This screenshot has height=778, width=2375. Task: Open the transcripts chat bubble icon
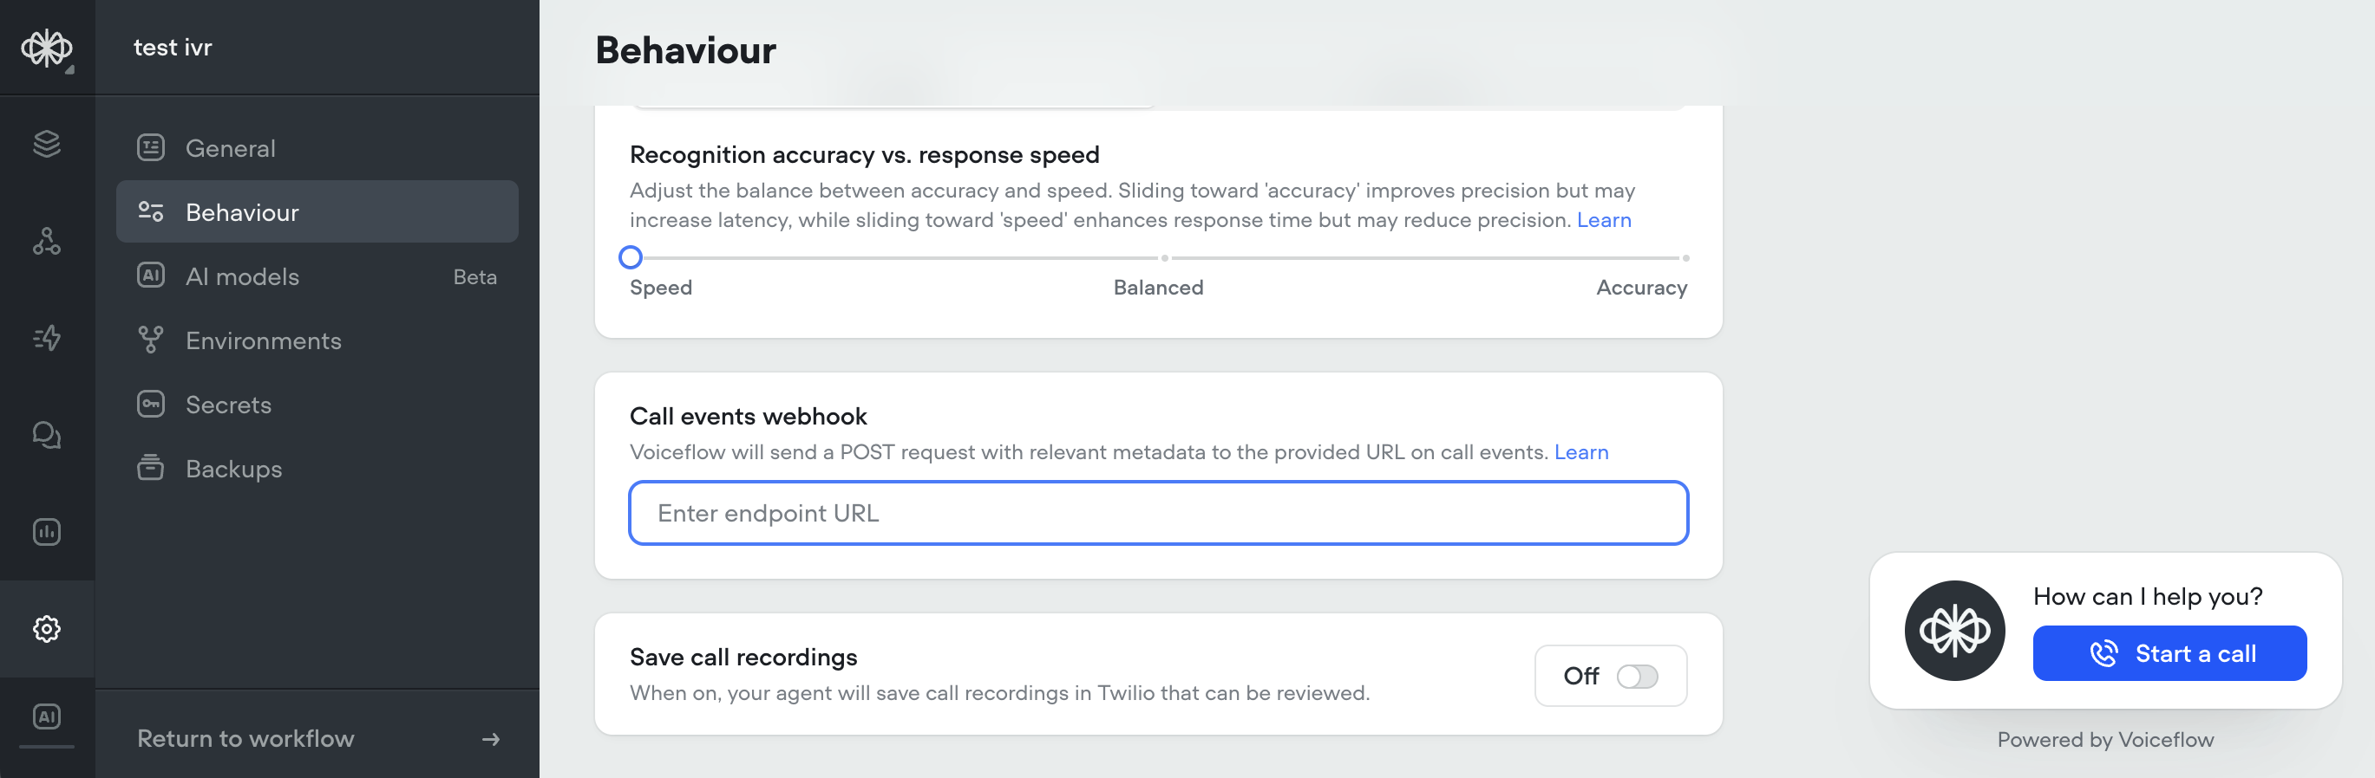point(46,435)
